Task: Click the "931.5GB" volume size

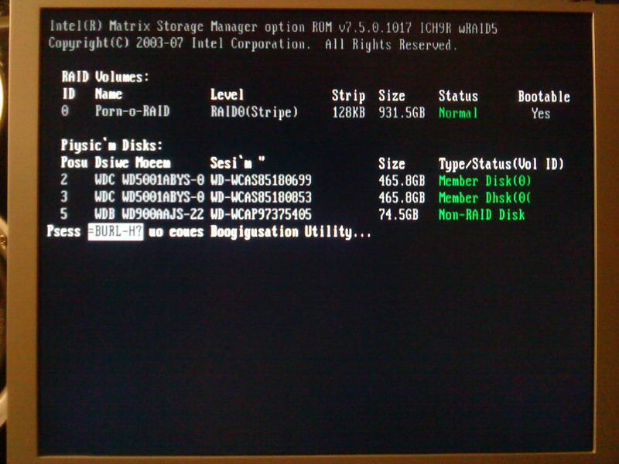Action: [402, 113]
